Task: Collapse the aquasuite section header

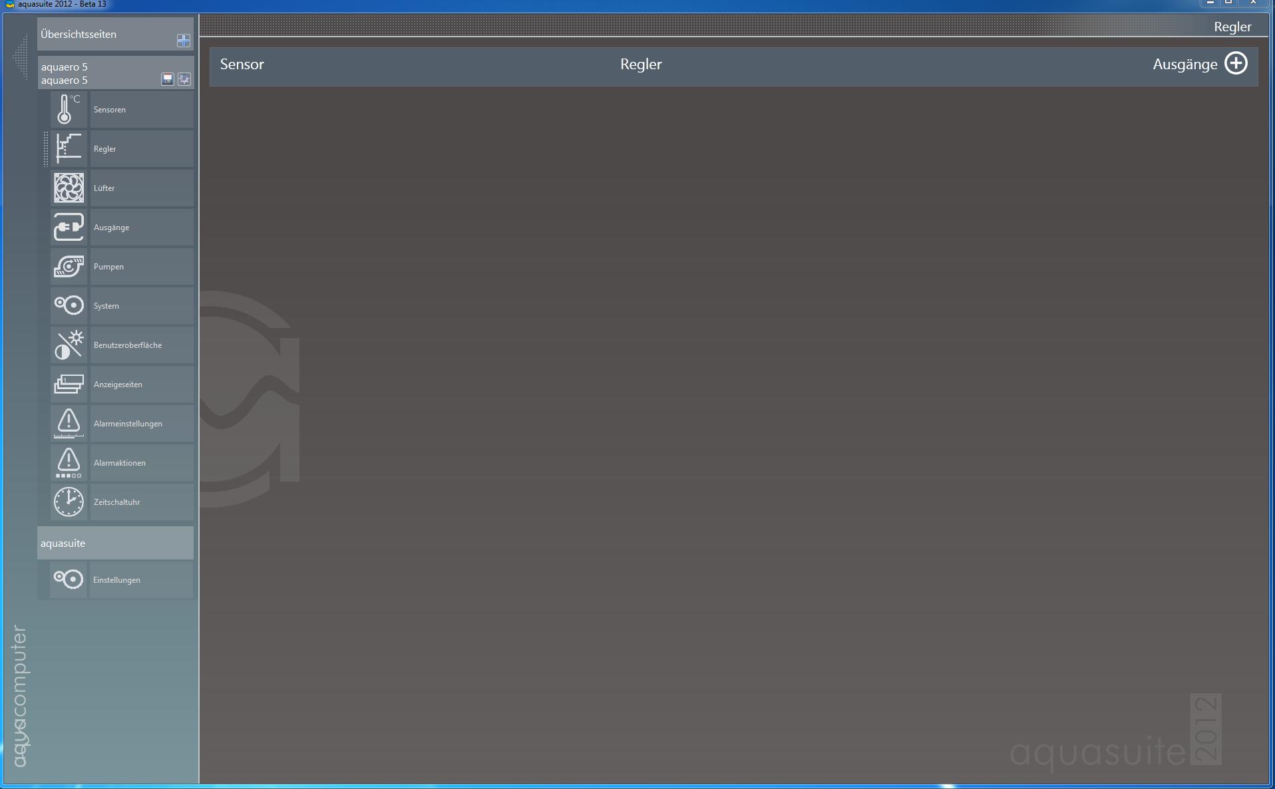Action: [115, 543]
